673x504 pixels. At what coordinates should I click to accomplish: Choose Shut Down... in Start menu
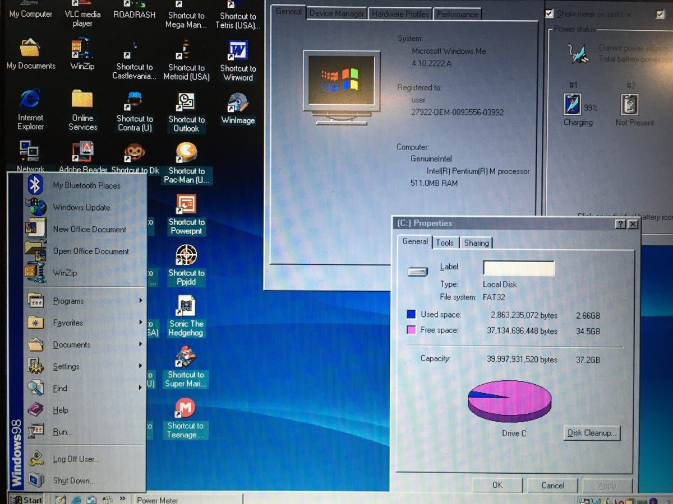(85, 480)
